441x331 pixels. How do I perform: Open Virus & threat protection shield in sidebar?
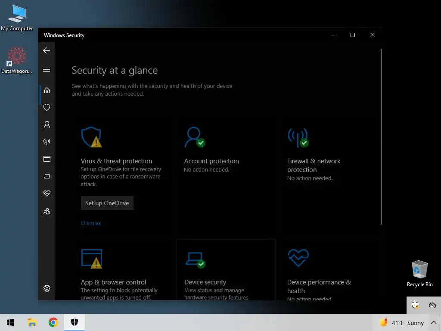(x=47, y=107)
